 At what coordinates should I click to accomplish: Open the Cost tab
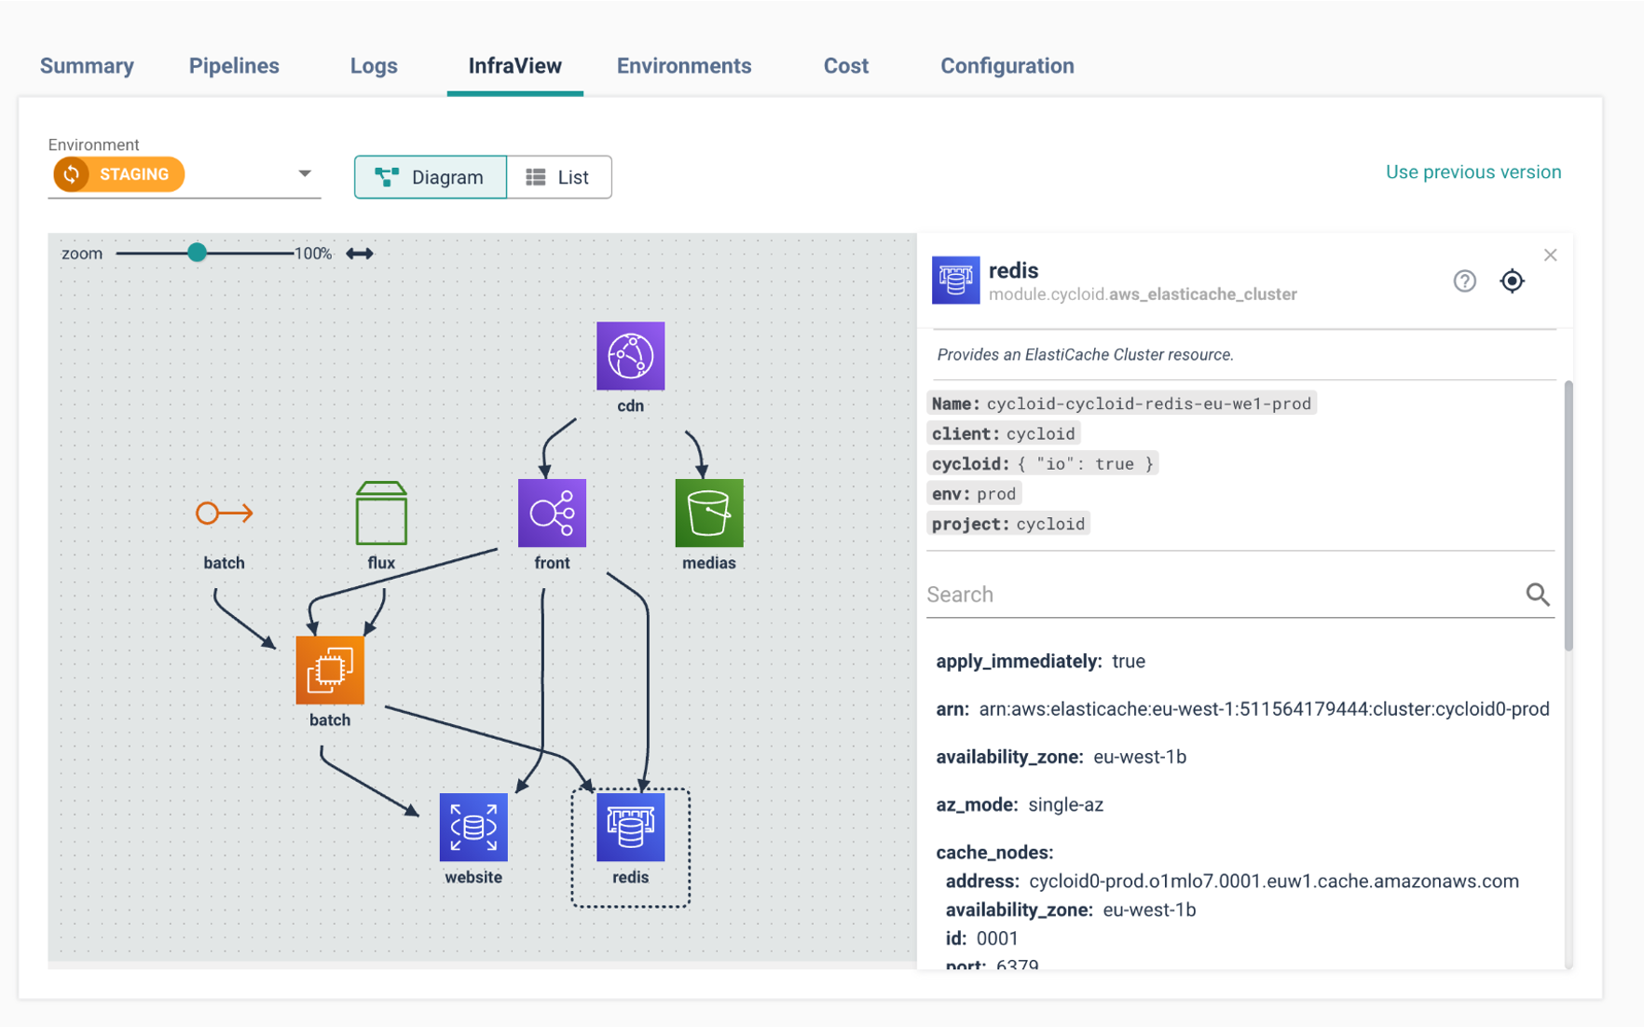(845, 66)
